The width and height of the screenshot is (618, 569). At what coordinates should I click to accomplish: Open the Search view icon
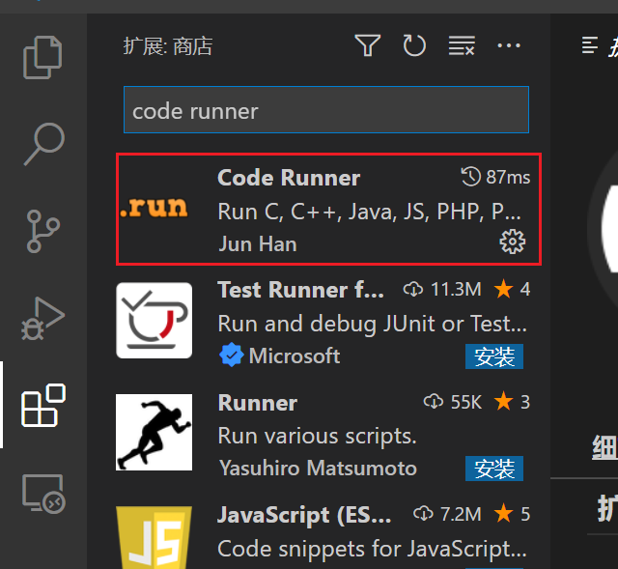coord(44,144)
